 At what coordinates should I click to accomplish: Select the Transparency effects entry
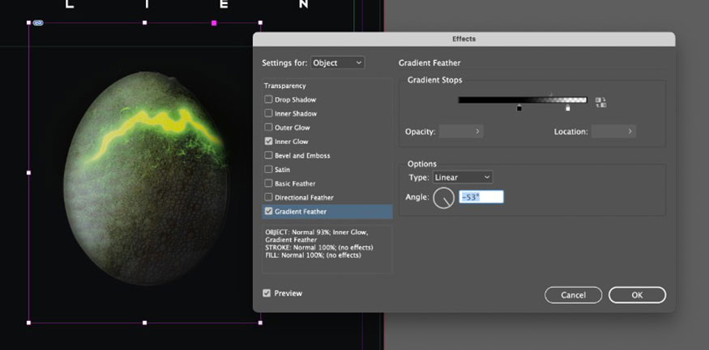(285, 86)
